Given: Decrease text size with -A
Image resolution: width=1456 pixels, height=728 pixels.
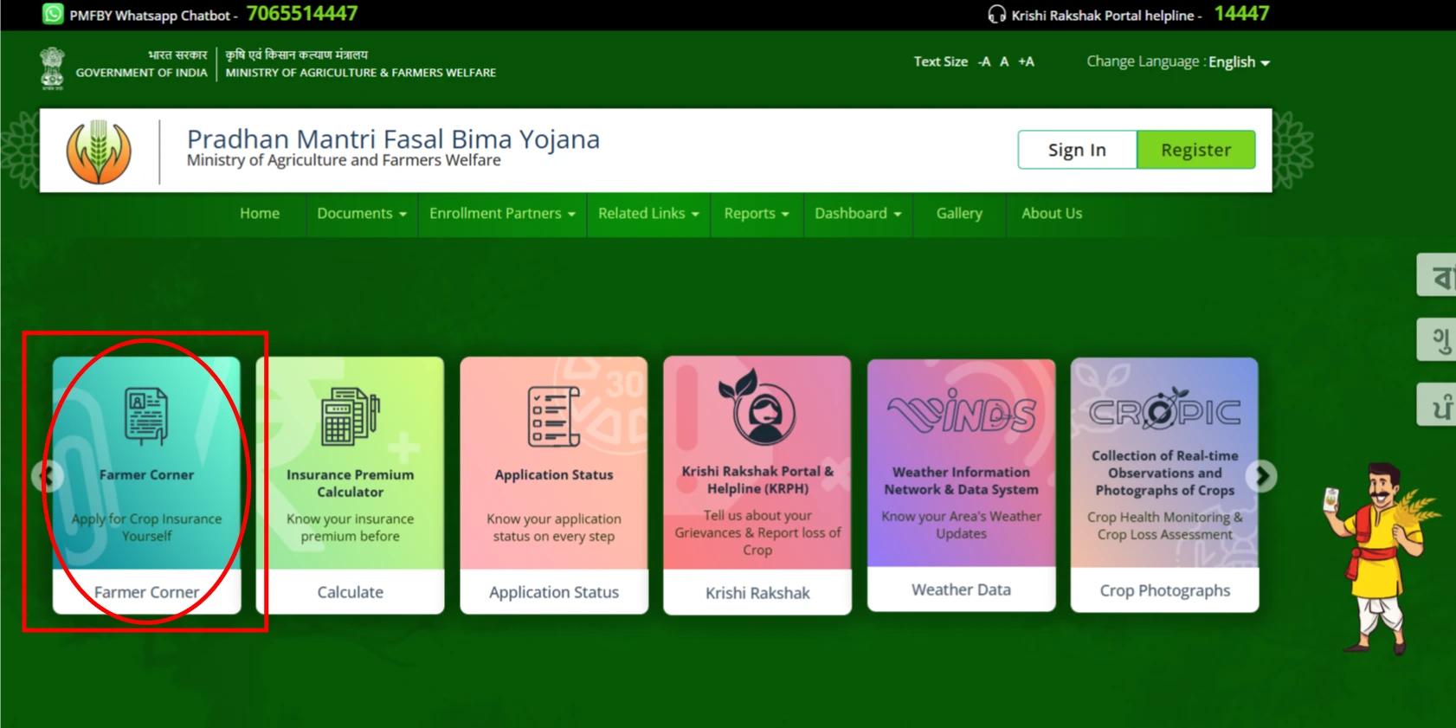Looking at the screenshot, I should (983, 61).
